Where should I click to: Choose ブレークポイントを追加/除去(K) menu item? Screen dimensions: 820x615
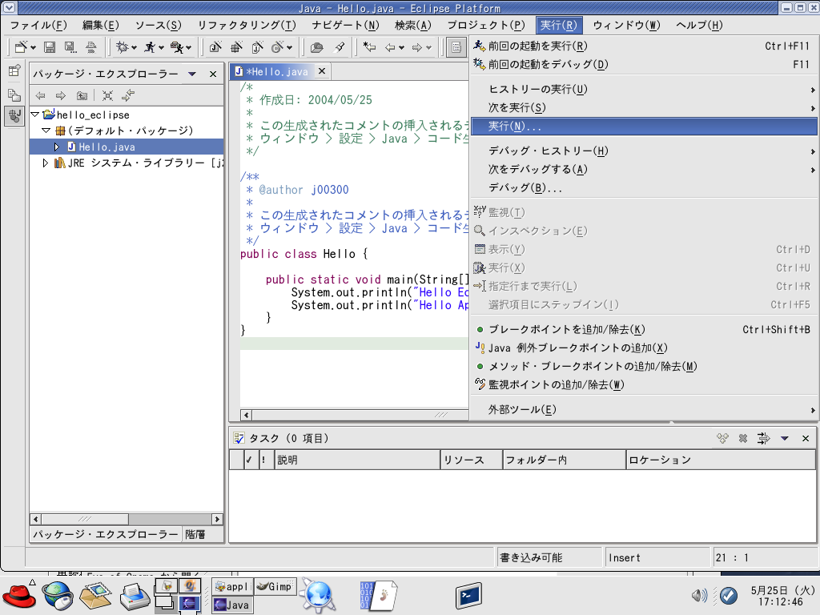pyautogui.click(x=644, y=329)
